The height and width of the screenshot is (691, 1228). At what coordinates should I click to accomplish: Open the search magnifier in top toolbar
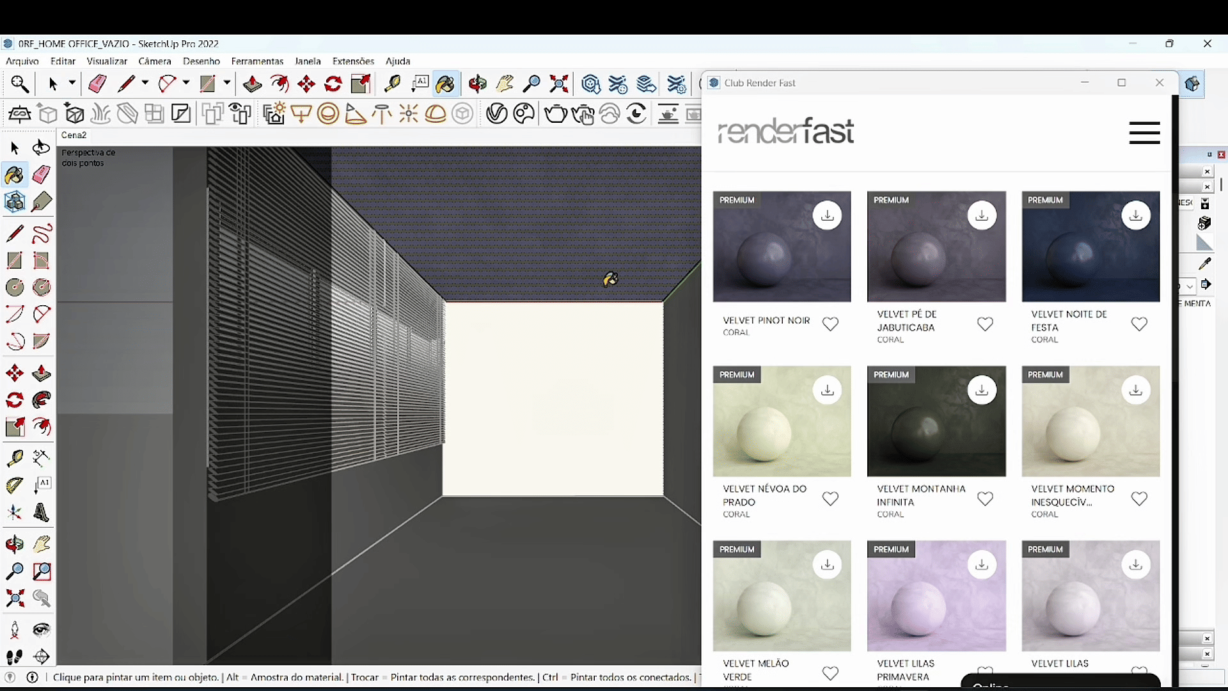tap(20, 84)
